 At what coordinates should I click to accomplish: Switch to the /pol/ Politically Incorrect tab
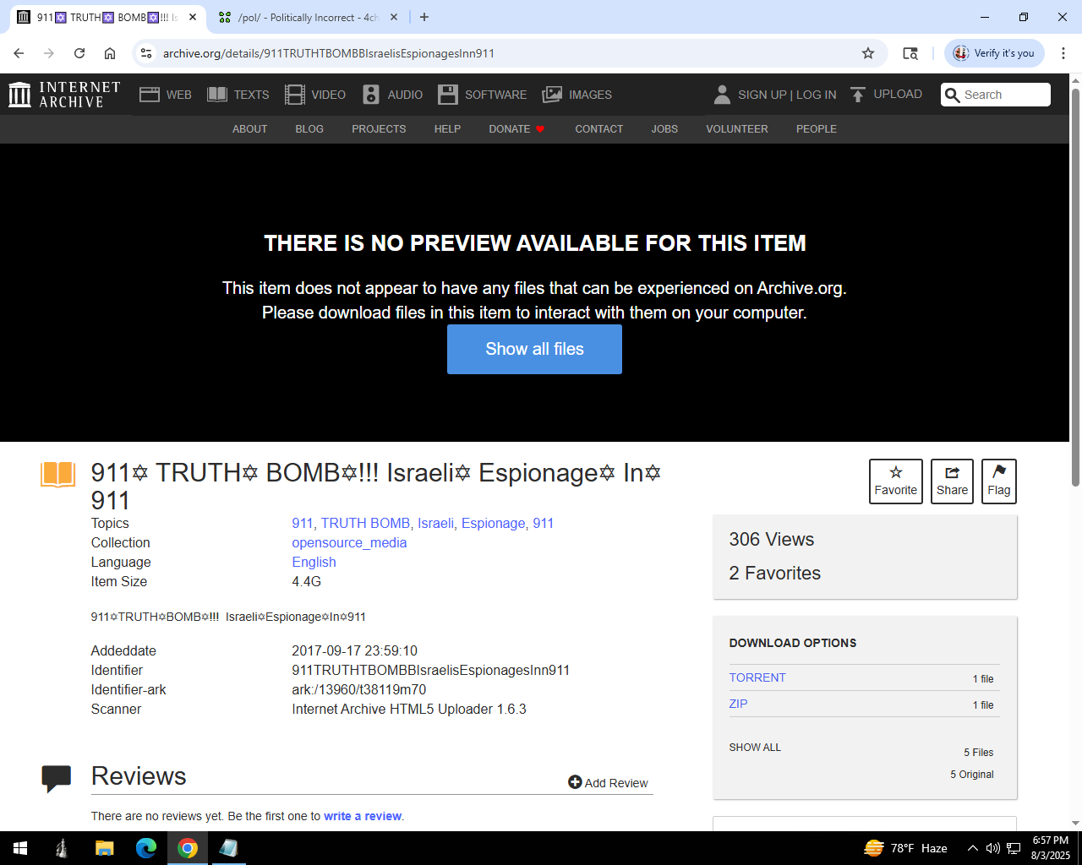[x=309, y=17]
